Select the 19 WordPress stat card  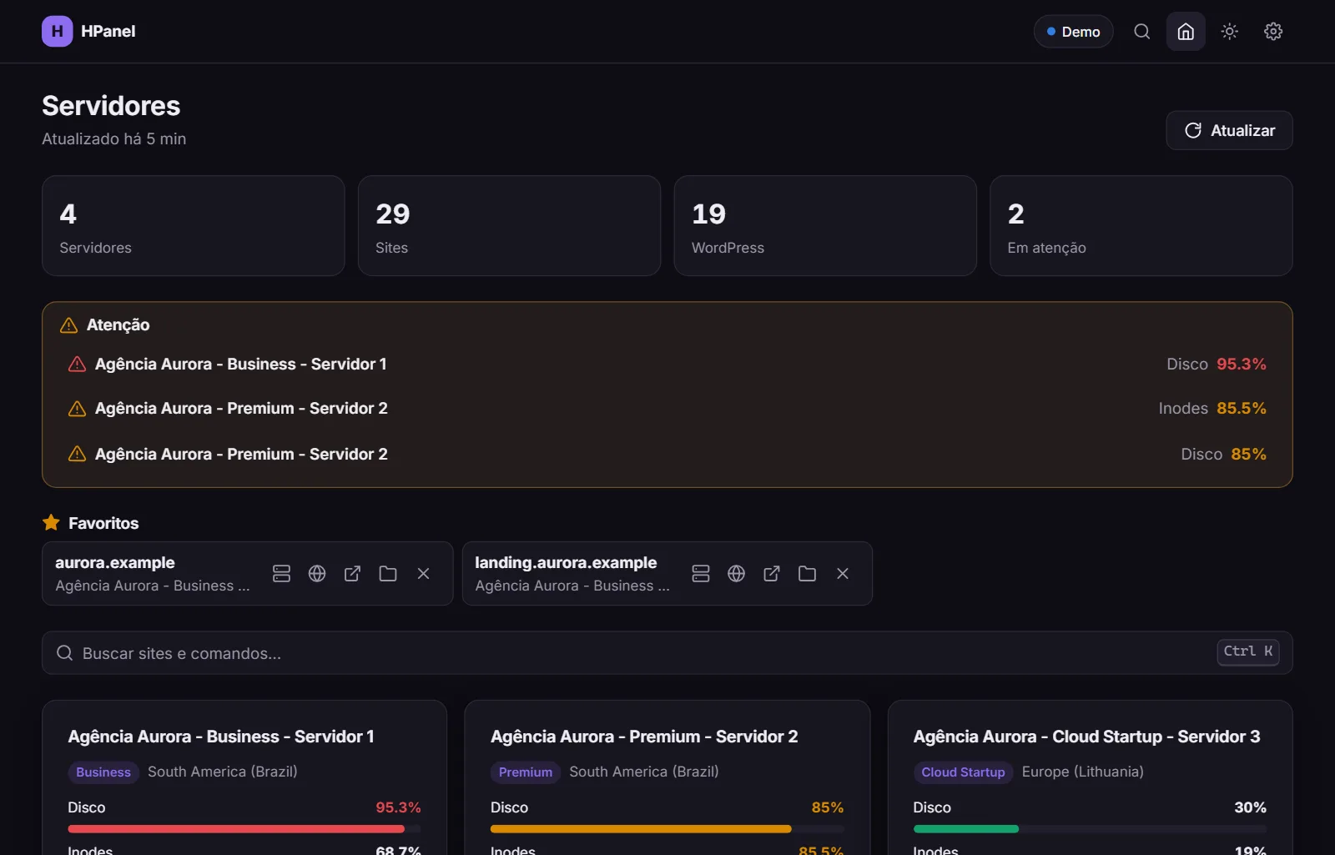pos(825,226)
